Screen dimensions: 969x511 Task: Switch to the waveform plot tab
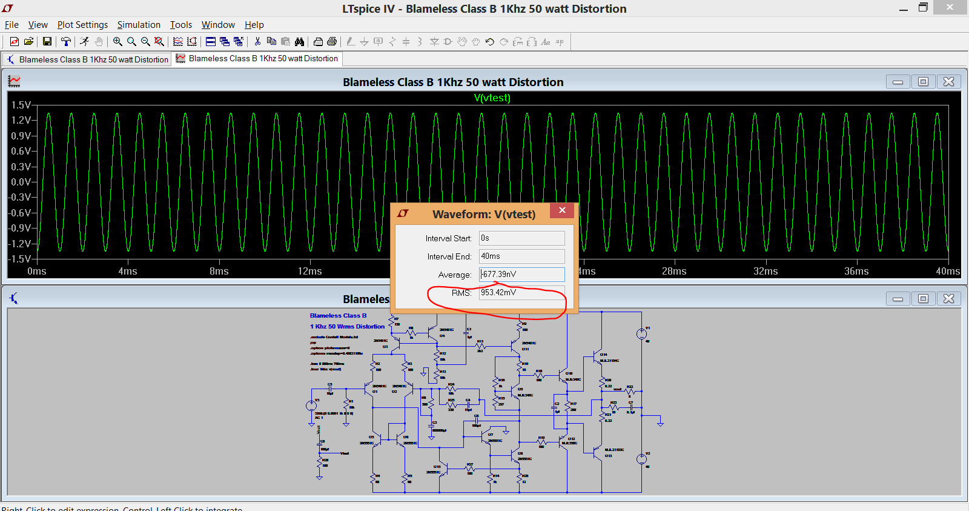[257, 59]
